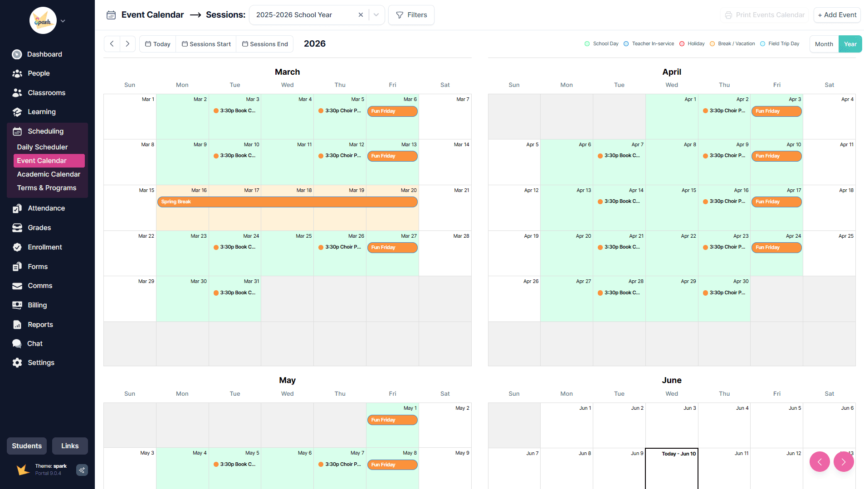Open 3:30p Choir event on Mar 12
The height and width of the screenshot is (489, 864).
tap(340, 156)
